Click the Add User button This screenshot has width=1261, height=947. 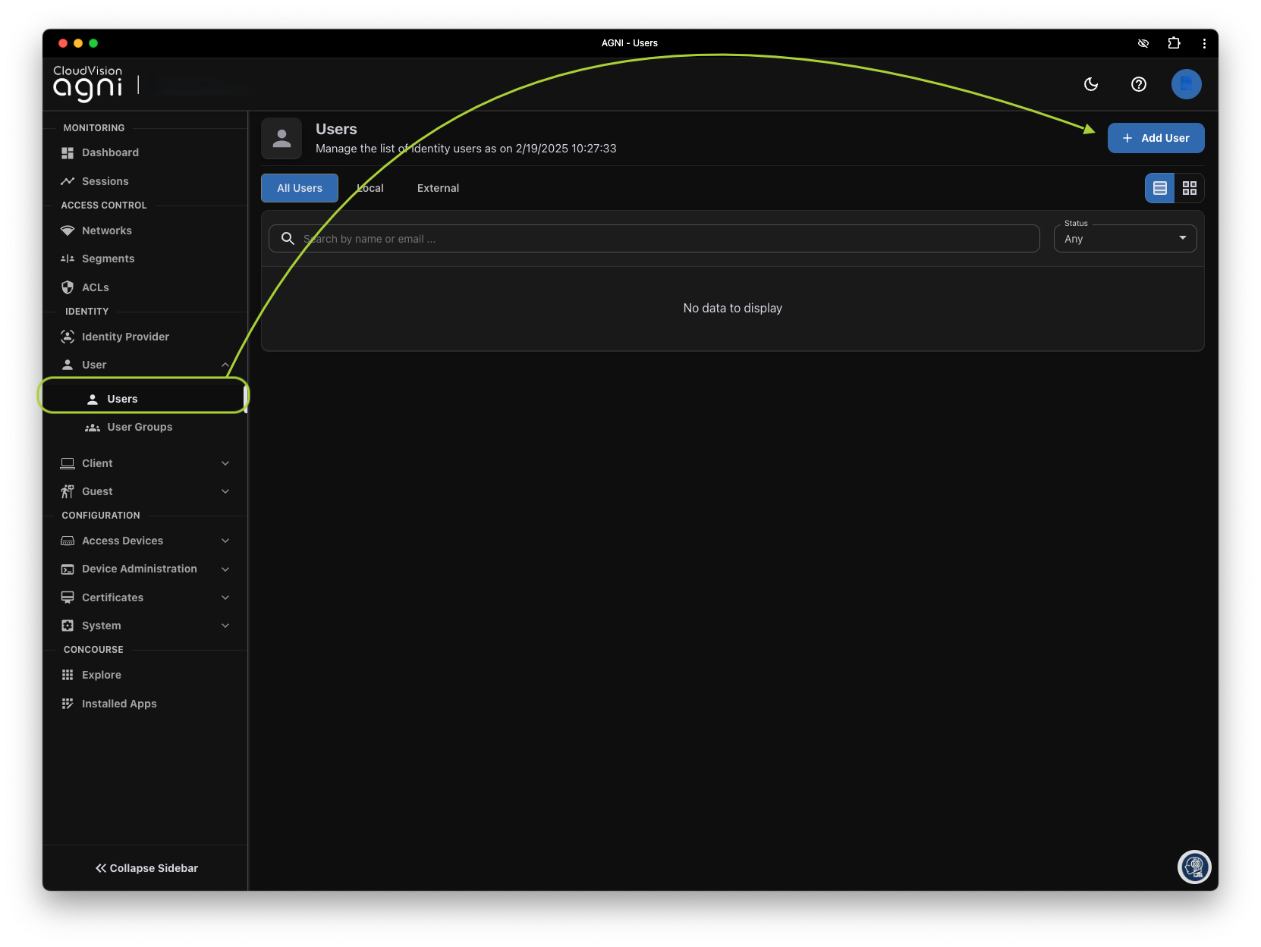(1156, 138)
